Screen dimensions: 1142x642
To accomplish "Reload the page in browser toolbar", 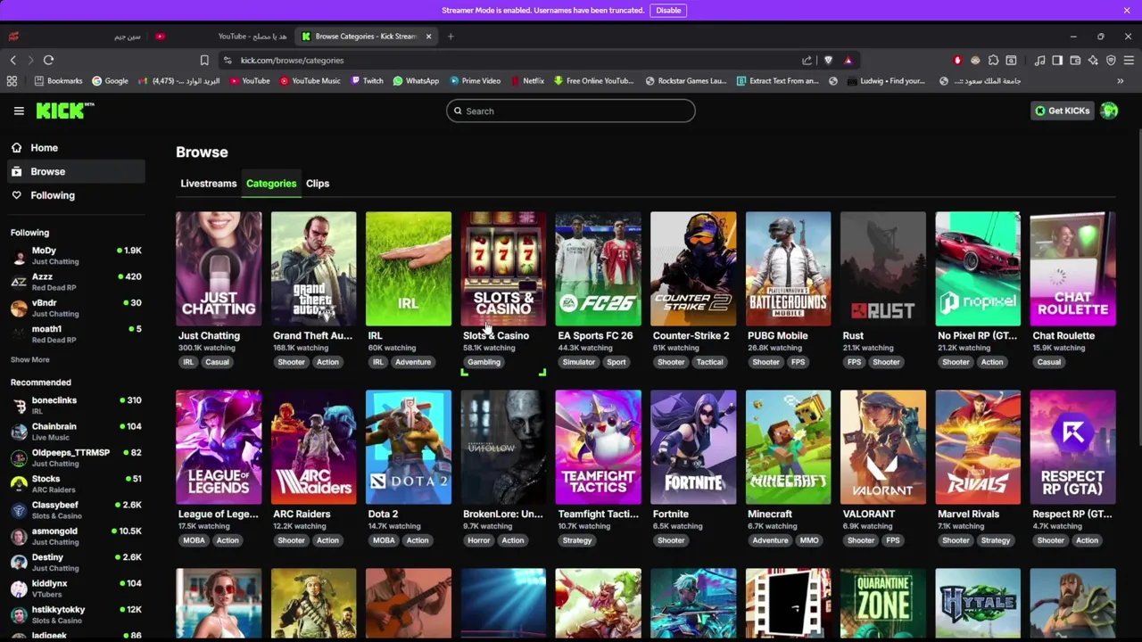I will click(x=48, y=61).
